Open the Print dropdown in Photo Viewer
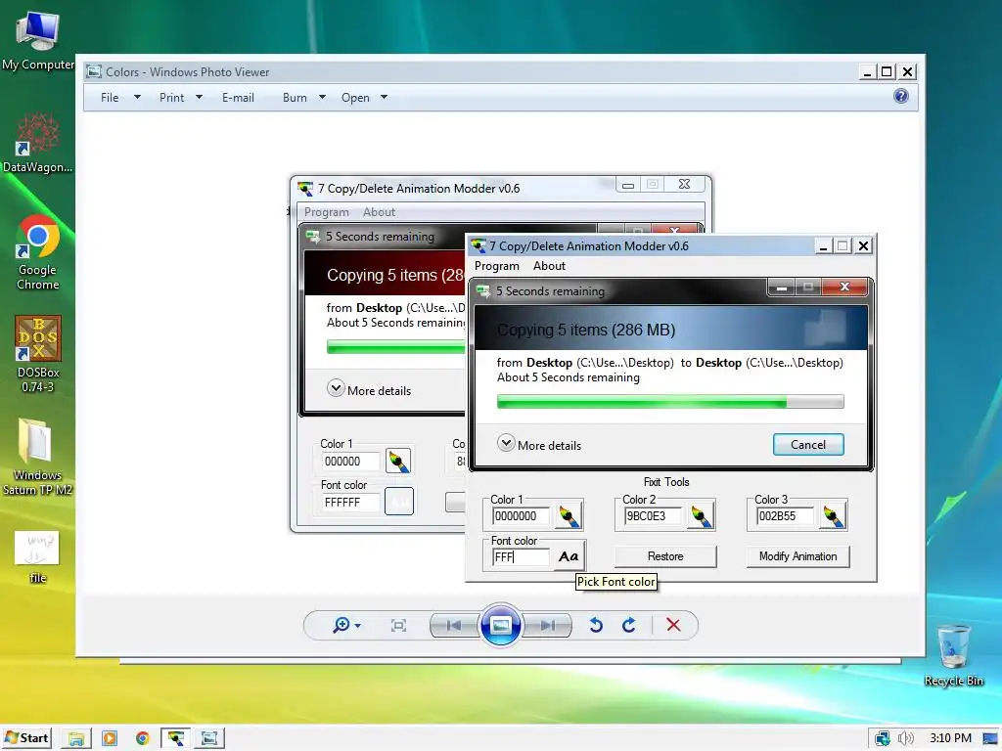This screenshot has width=1002, height=751. point(180,98)
